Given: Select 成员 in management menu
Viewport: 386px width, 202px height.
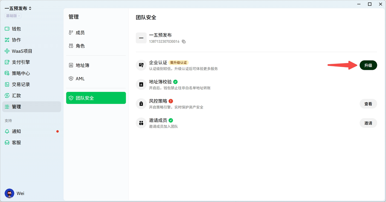Looking at the screenshot, I should click(80, 33).
